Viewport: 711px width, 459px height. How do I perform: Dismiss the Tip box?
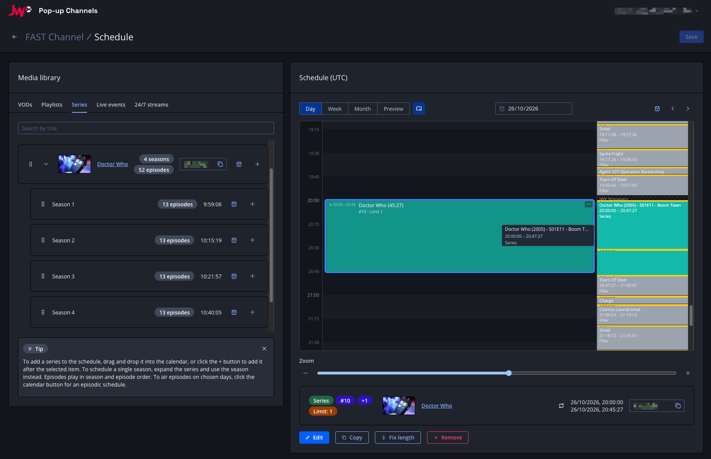[264, 349]
